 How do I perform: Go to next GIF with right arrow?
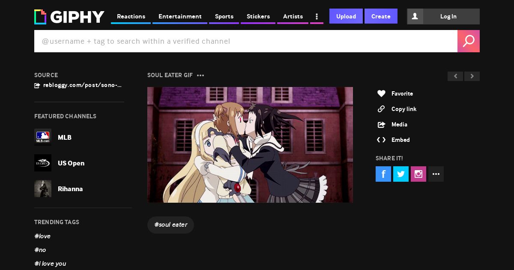tap(472, 76)
